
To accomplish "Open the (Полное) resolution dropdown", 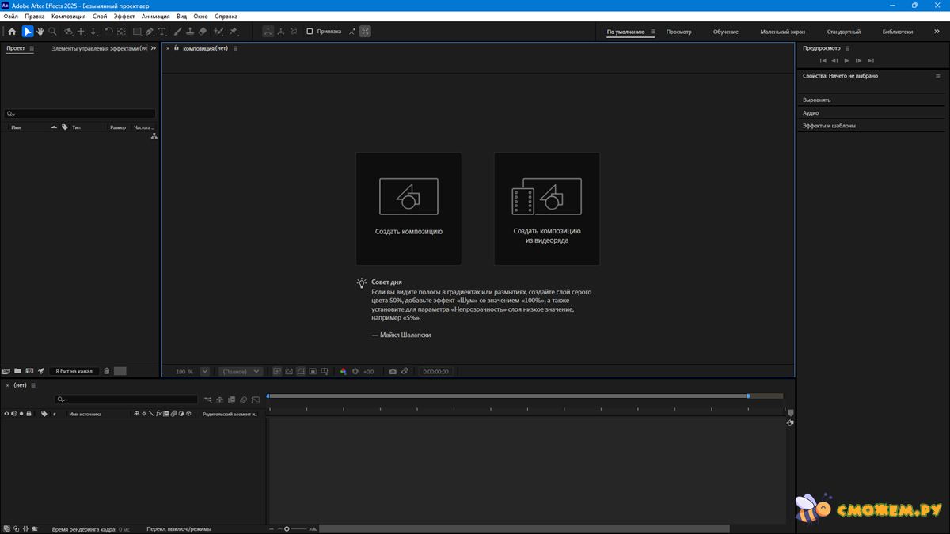I will 241,371.
